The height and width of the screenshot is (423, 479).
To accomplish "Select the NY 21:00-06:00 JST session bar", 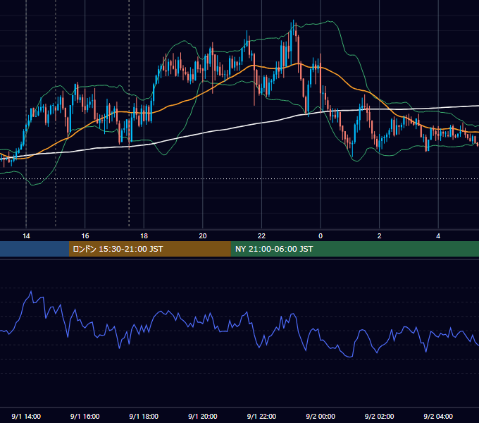I will click(x=354, y=249).
